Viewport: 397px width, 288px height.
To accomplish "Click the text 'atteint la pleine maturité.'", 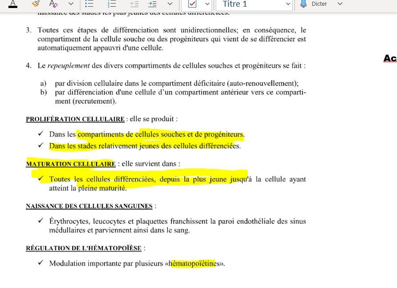I will point(88,188).
